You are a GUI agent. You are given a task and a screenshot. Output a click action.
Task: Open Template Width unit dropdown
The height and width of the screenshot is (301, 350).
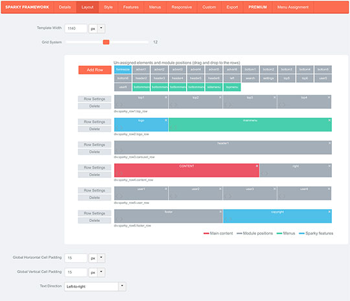101,28
